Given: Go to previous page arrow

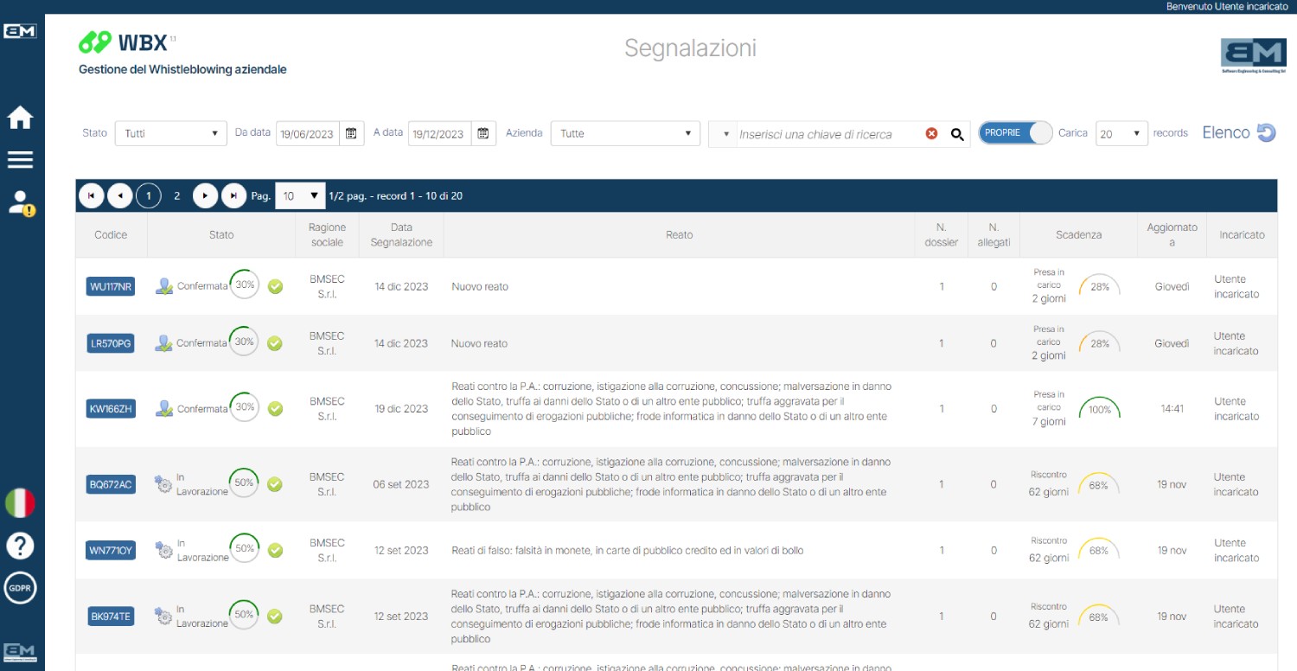Looking at the screenshot, I should 119,196.
